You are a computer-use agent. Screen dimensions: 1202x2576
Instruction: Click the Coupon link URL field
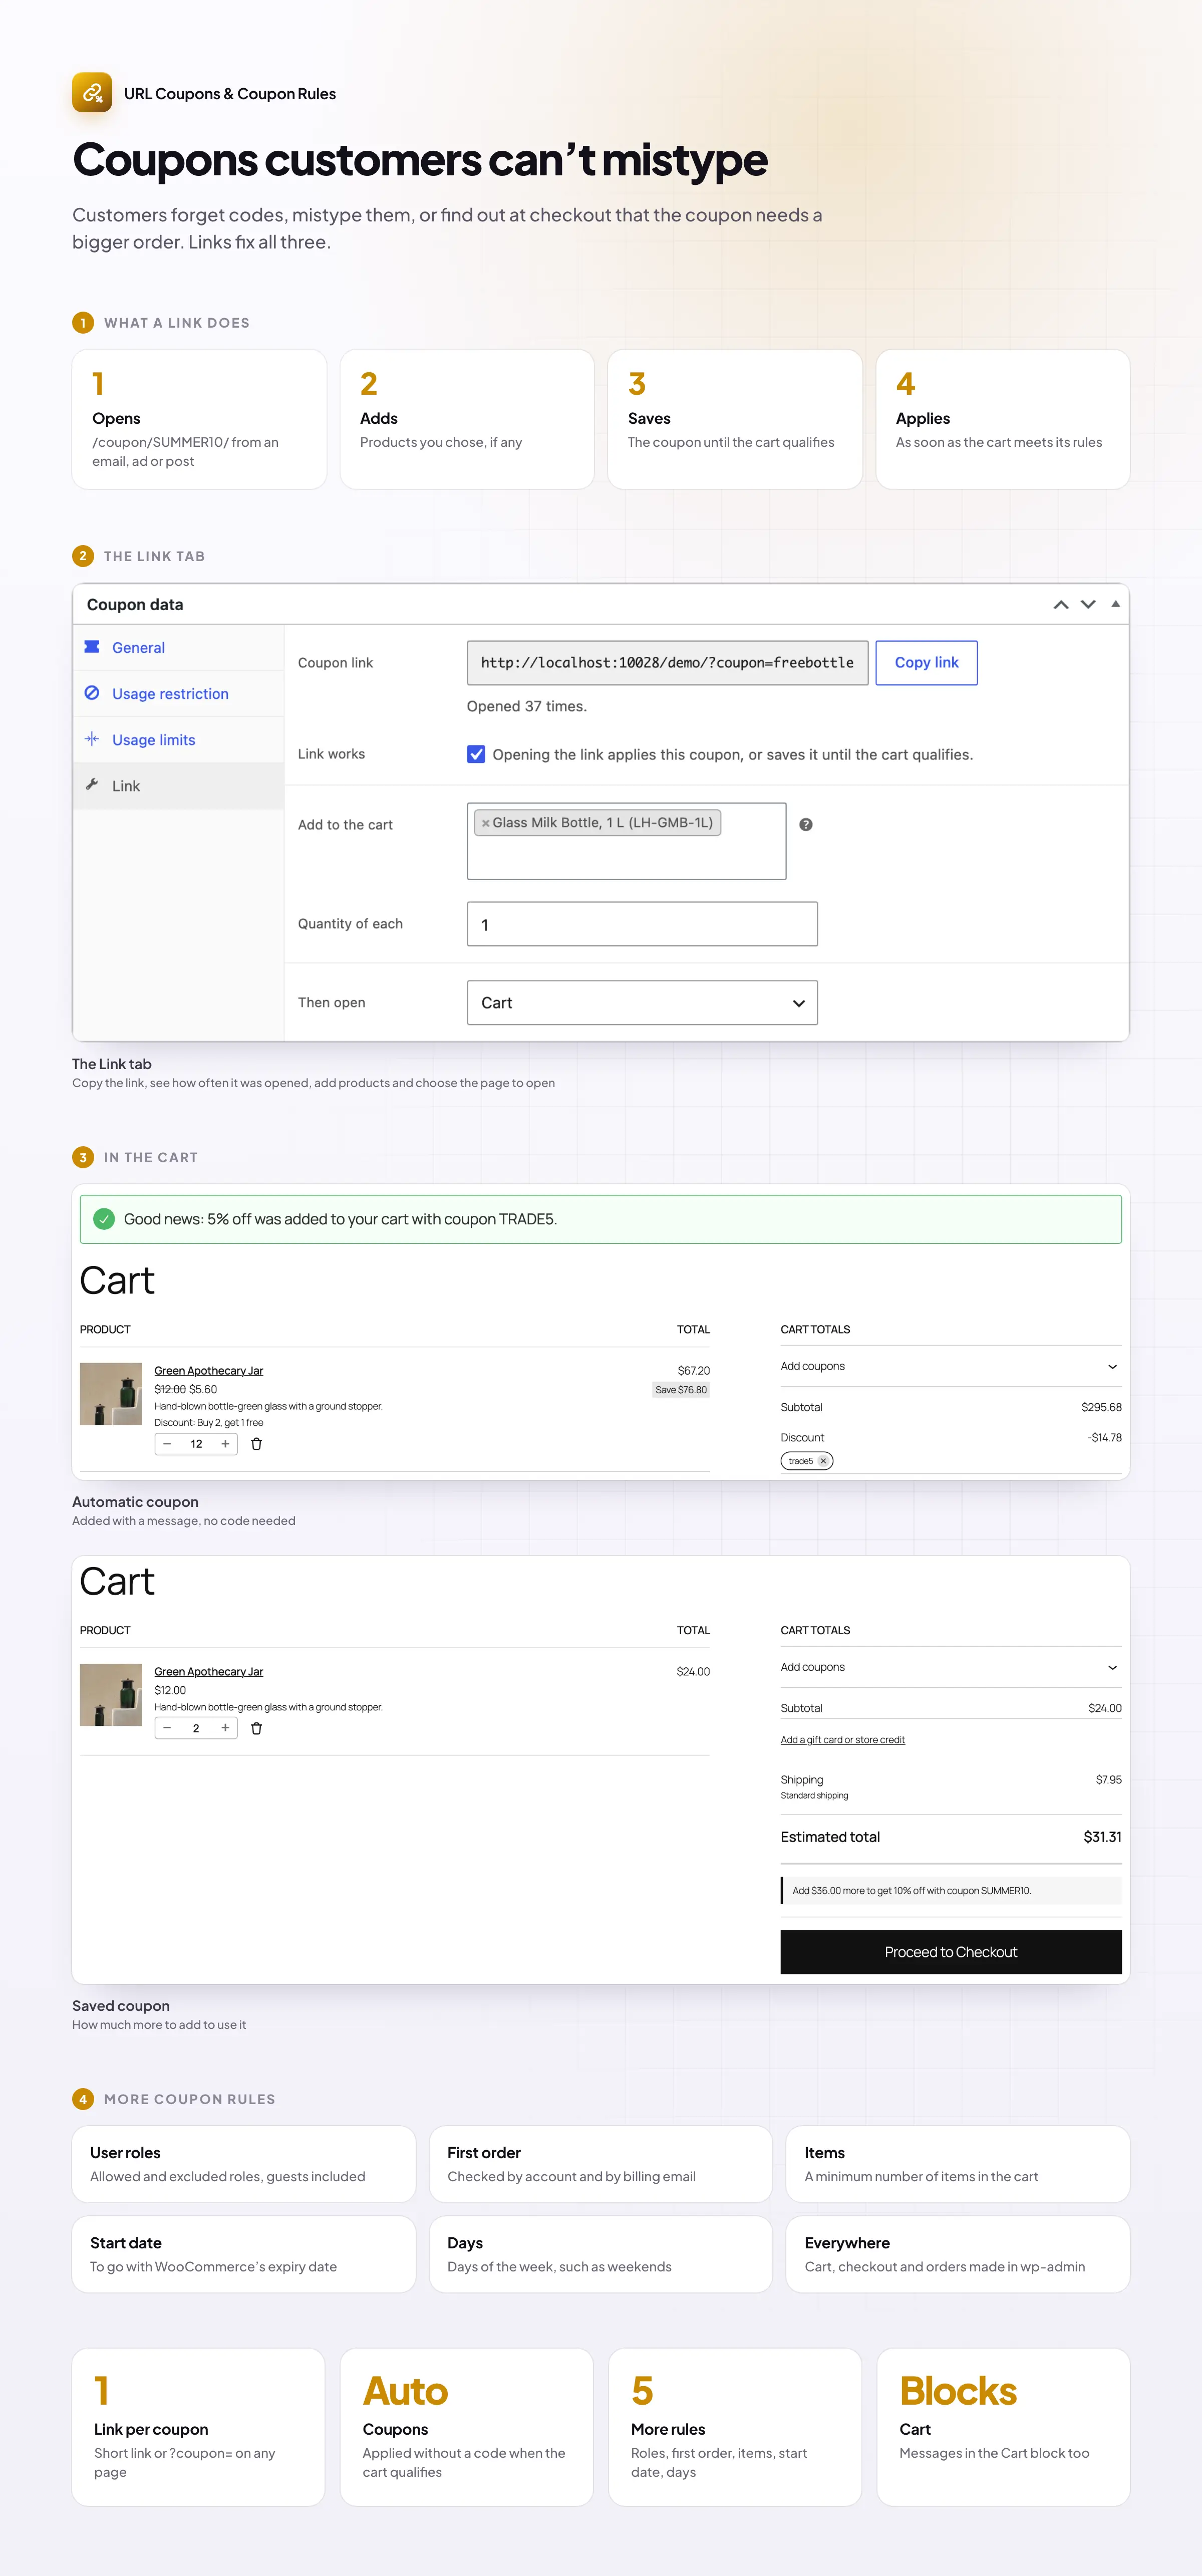coord(667,663)
